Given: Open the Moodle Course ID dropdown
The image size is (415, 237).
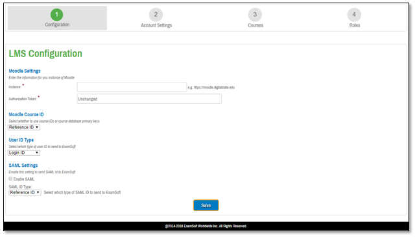Looking at the screenshot, I should 24,127.
